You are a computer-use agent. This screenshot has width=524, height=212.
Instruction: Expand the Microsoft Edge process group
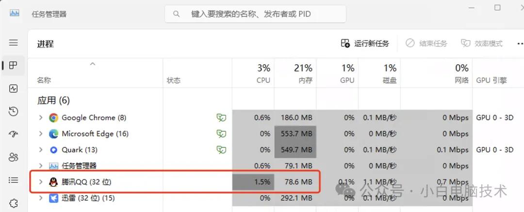41,134
